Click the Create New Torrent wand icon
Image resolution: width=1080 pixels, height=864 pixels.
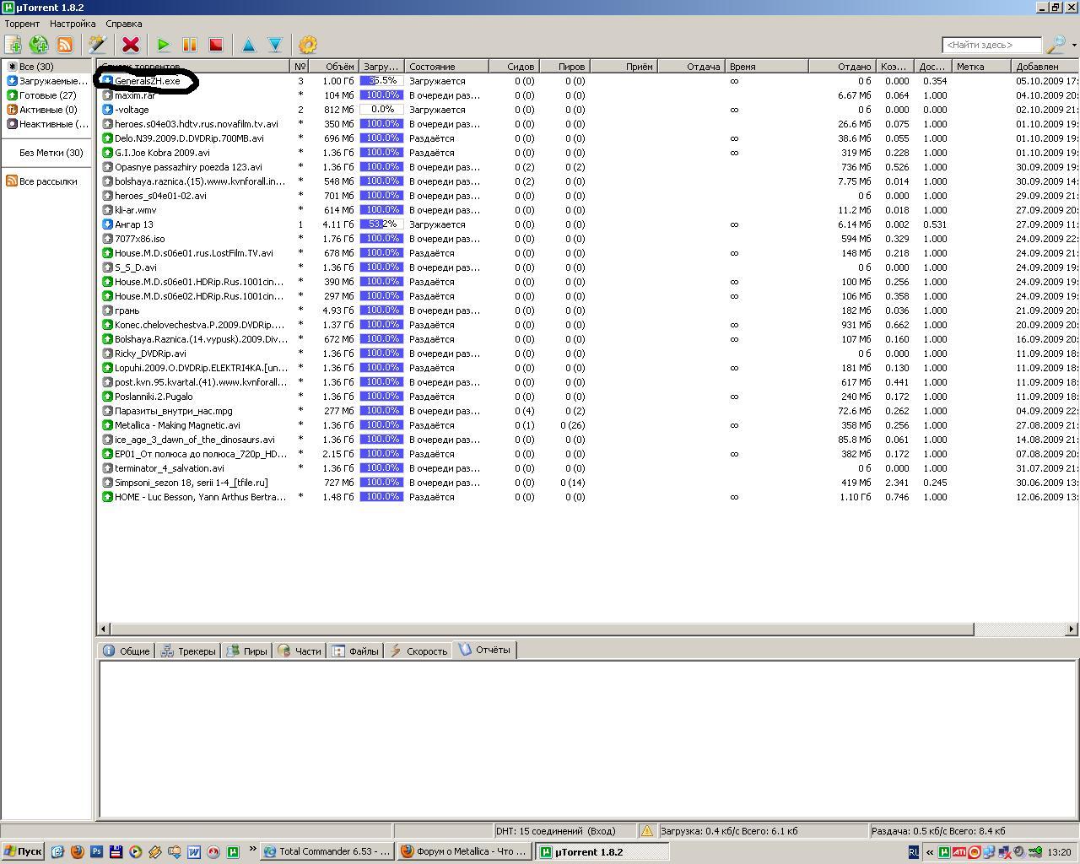coord(98,45)
